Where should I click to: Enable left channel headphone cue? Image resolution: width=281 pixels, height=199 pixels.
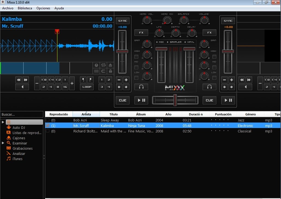141,87
